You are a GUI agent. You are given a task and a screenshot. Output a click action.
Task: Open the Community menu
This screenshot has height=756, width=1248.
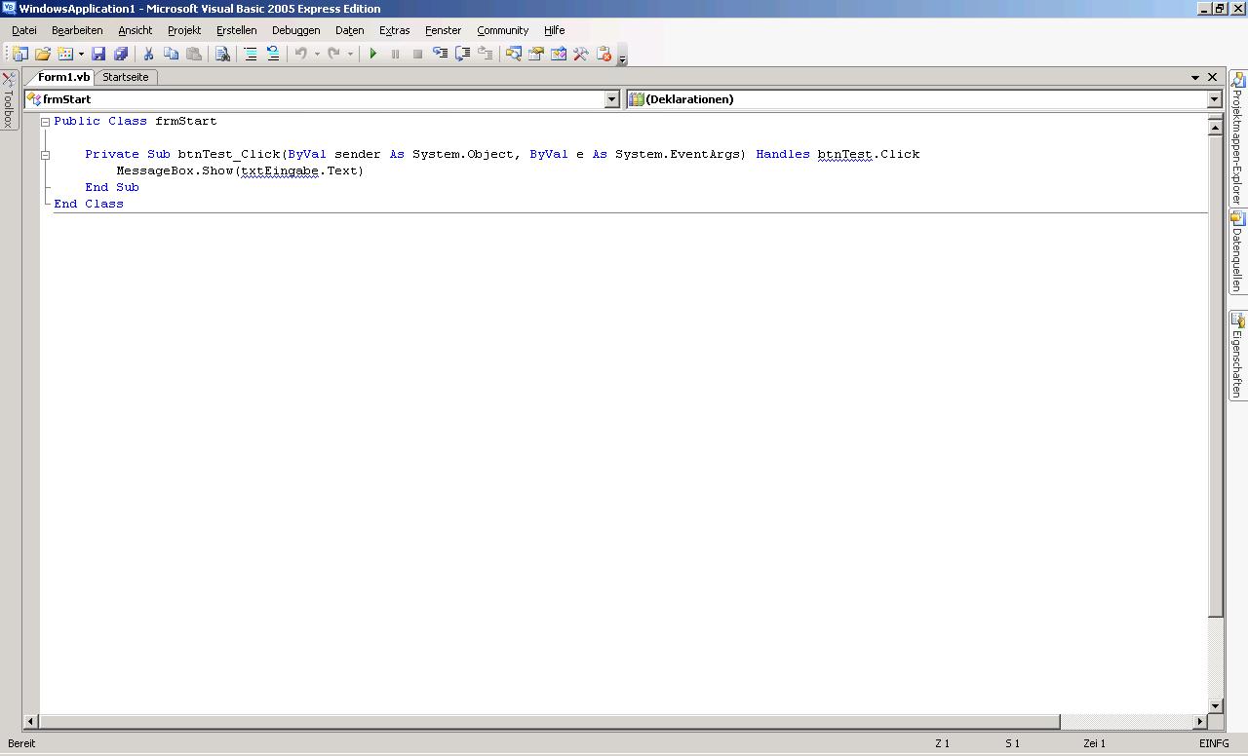pyautogui.click(x=503, y=30)
